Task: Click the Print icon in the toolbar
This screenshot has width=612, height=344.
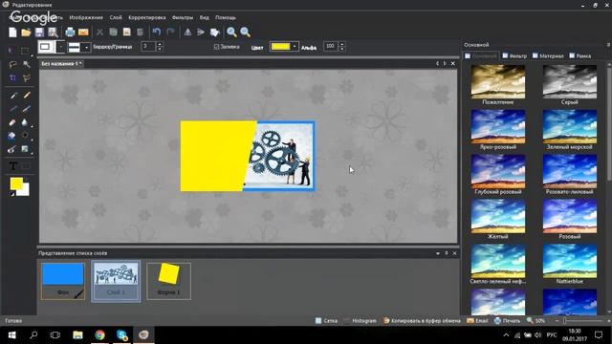Action: tap(70, 32)
